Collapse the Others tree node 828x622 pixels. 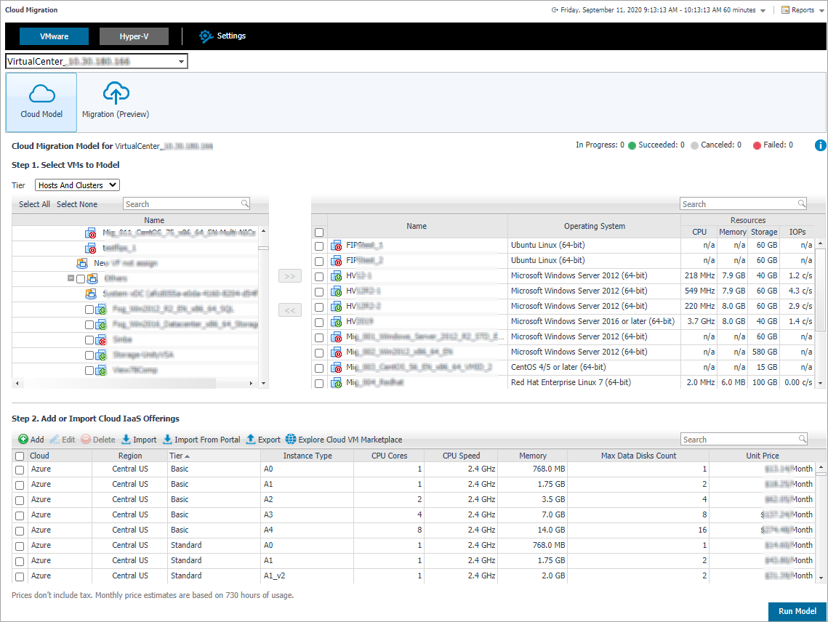(71, 278)
